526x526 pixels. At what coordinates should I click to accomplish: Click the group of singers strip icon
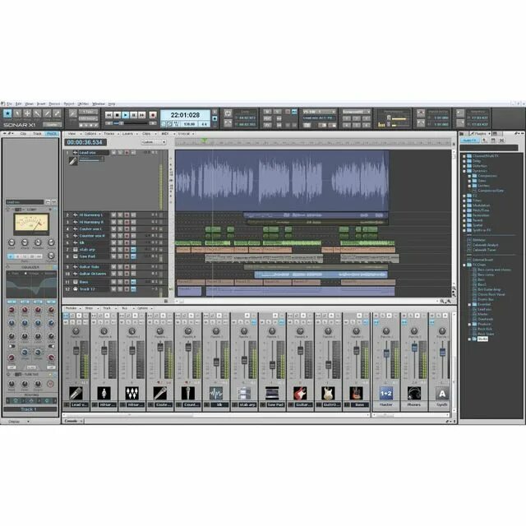tap(131, 393)
